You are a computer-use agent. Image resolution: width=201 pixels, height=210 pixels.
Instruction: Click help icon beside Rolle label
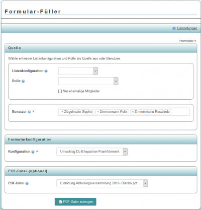click(x=23, y=81)
